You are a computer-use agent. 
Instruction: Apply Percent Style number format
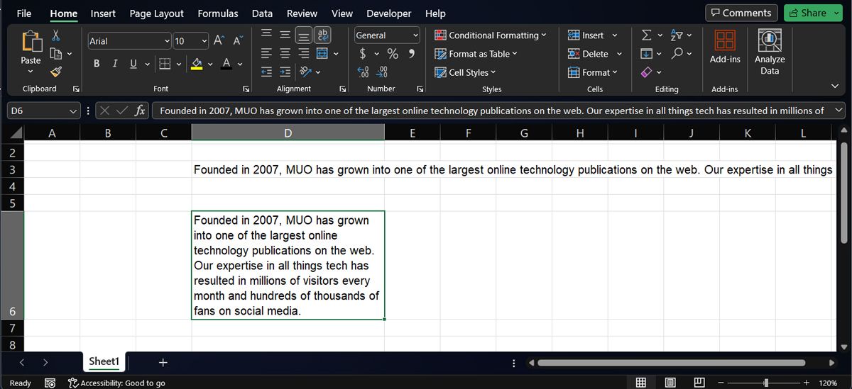393,54
